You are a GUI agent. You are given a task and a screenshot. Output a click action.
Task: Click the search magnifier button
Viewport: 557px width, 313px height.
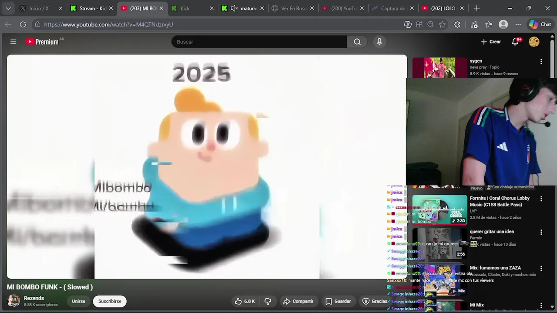[x=357, y=42]
